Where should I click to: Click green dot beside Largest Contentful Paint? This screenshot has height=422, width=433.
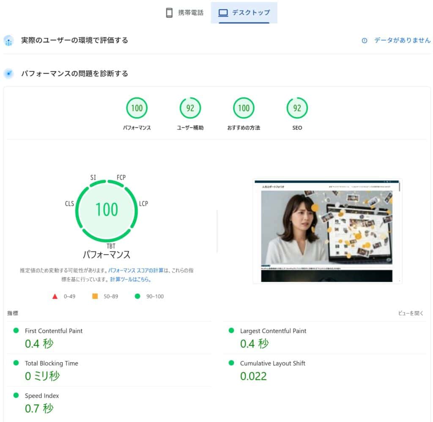coord(231,331)
